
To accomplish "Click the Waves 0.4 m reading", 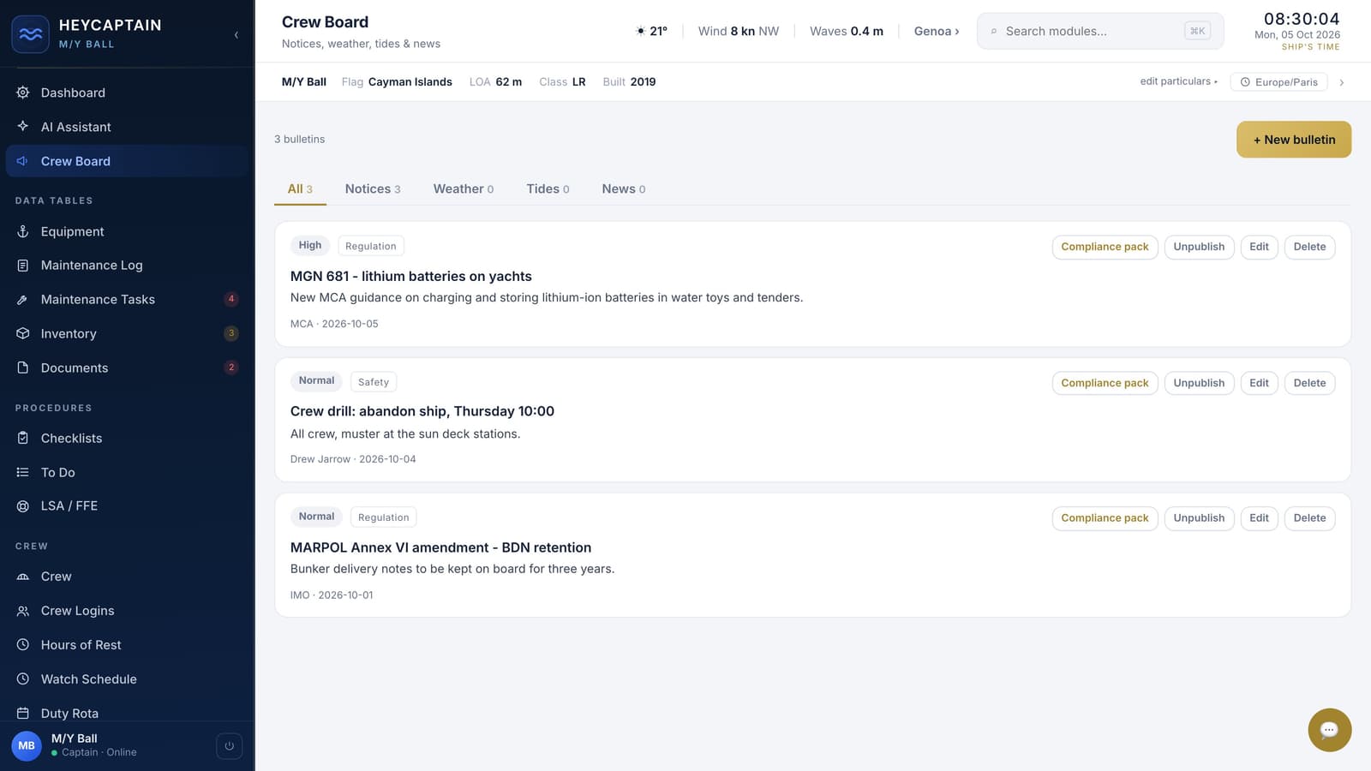I will [847, 31].
